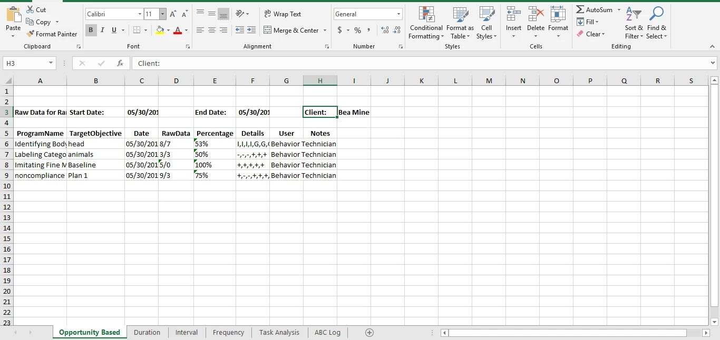Open the ABC Log sheet tab
This screenshot has height=340, width=720.
click(x=327, y=332)
